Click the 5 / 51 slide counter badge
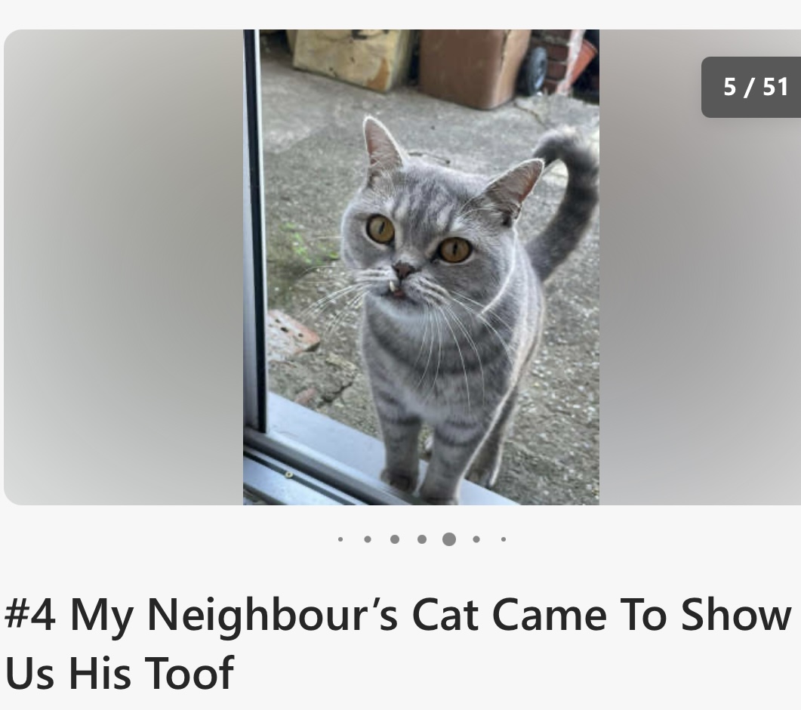The image size is (801, 710). pyautogui.click(x=751, y=87)
